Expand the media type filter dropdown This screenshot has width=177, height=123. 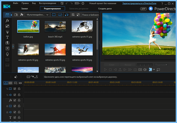coord(48,14)
